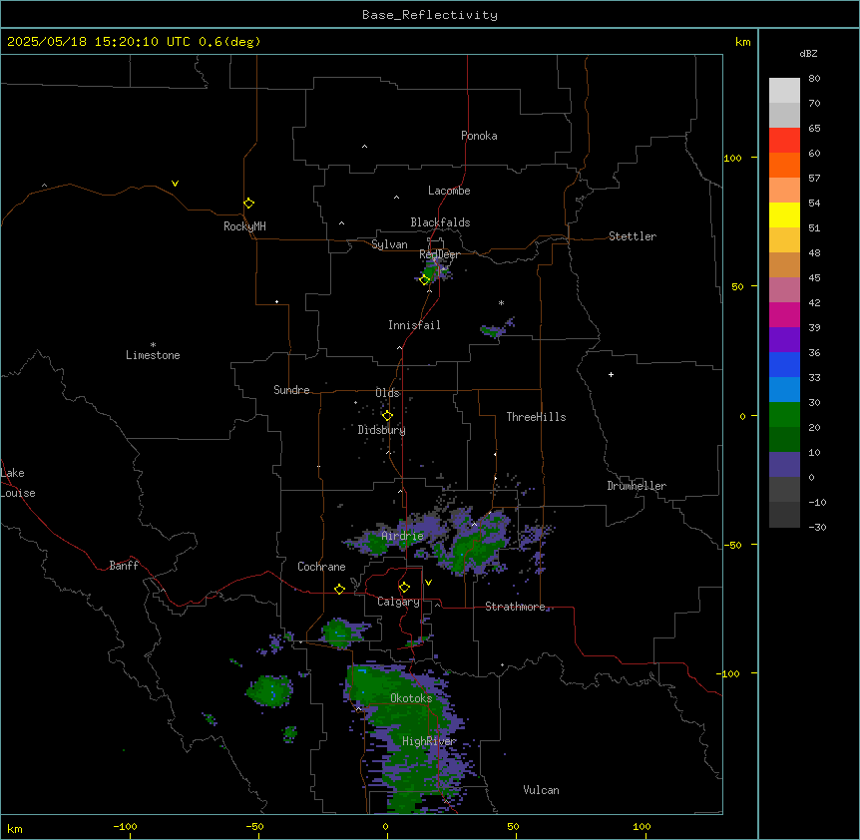Click the red 65–60 dBZ legend swatch
This screenshot has height=840, width=860.
[x=784, y=141]
